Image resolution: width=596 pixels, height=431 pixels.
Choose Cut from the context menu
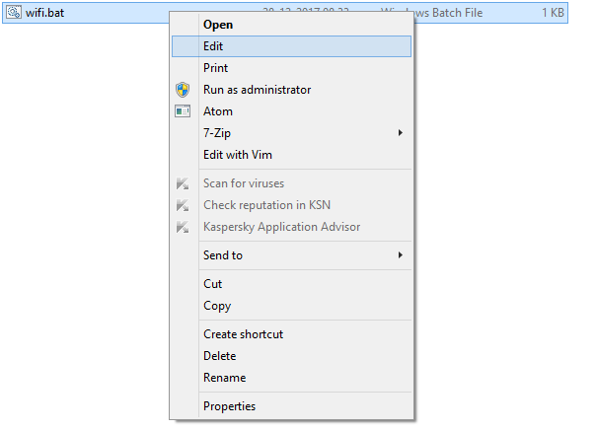click(x=291, y=284)
